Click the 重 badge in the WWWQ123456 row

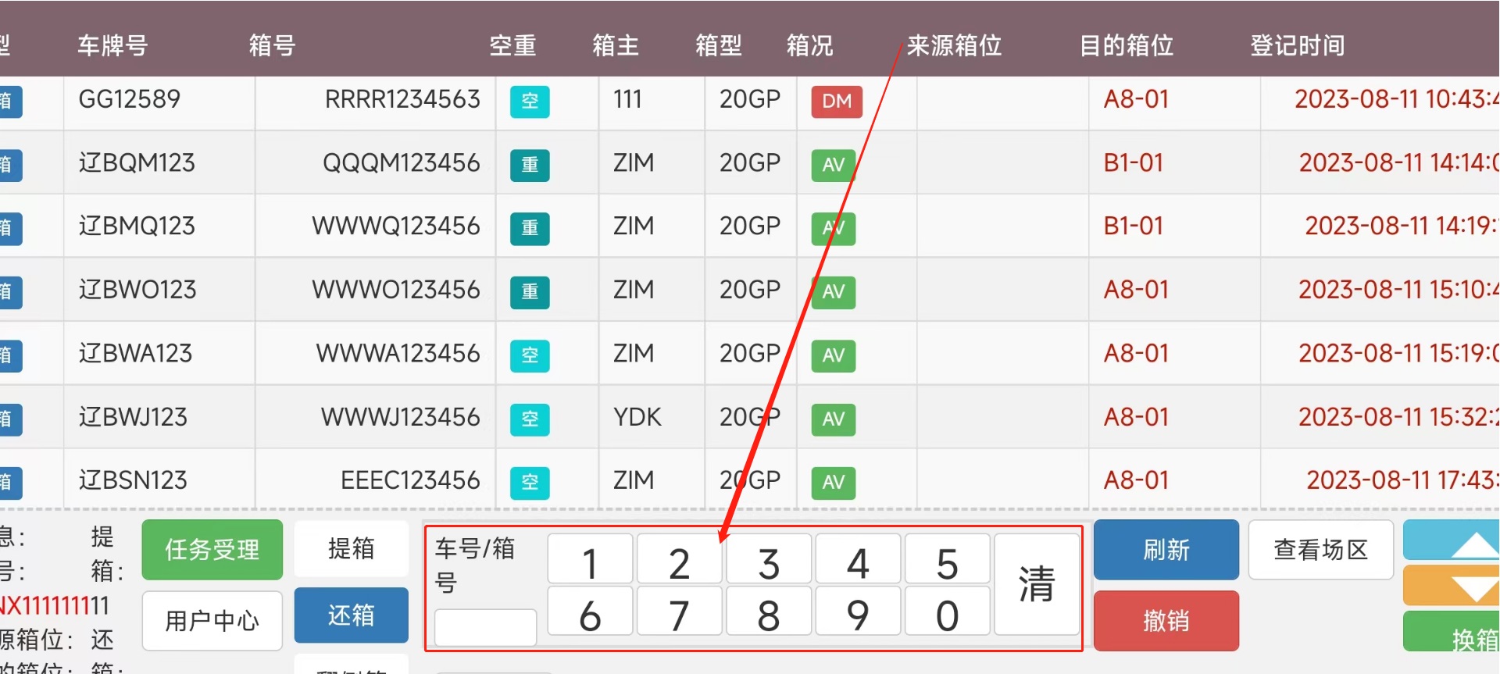(530, 228)
